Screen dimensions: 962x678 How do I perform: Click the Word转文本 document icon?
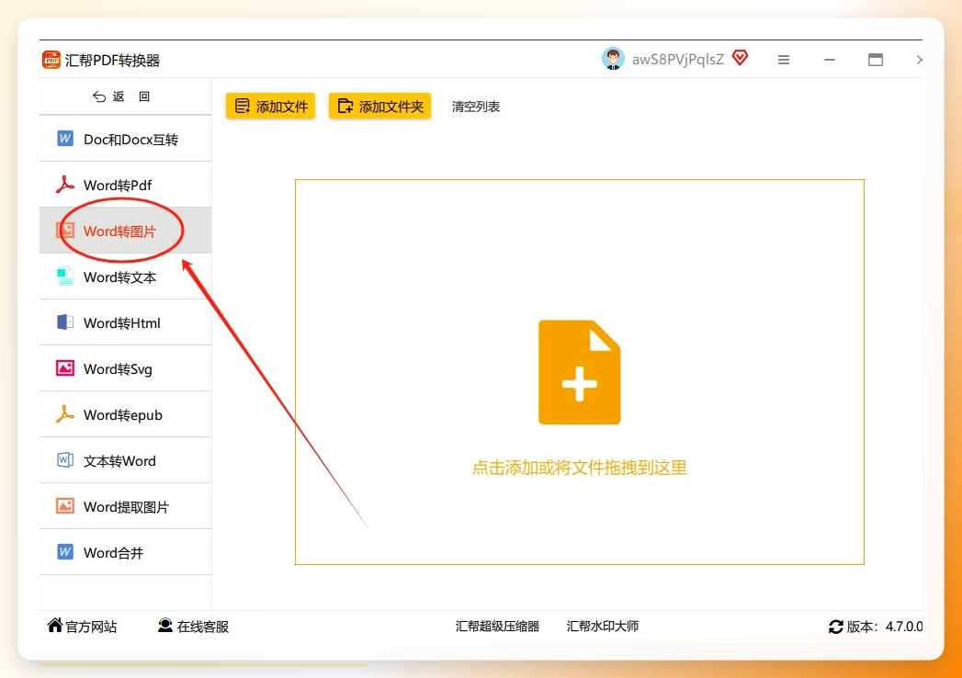point(65,277)
